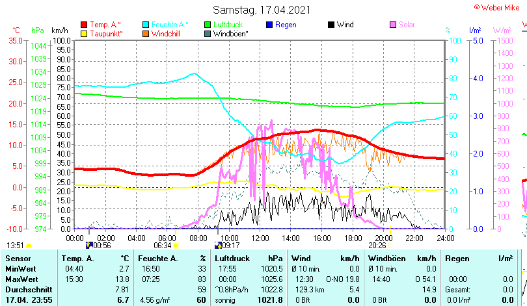Click the yellow Taupunkt legend square
This screenshot has height=306, width=527.
tap(84, 33)
